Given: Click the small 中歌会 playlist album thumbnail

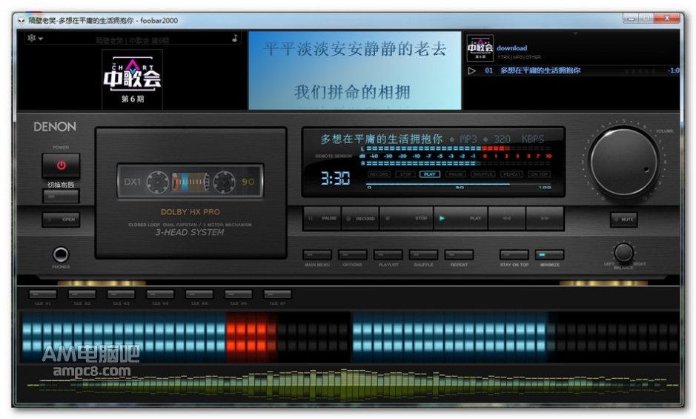Looking at the screenshot, I should point(480,48).
